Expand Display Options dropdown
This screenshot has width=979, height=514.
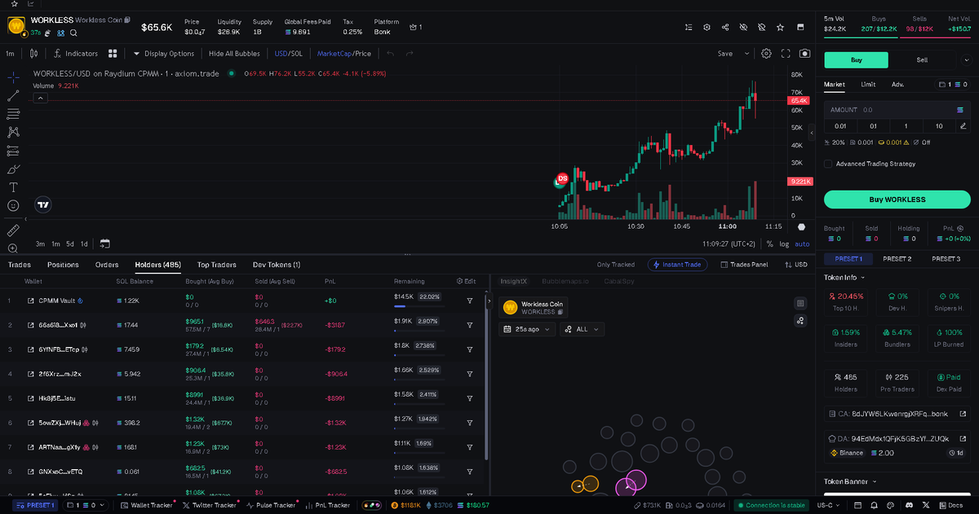click(x=163, y=54)
